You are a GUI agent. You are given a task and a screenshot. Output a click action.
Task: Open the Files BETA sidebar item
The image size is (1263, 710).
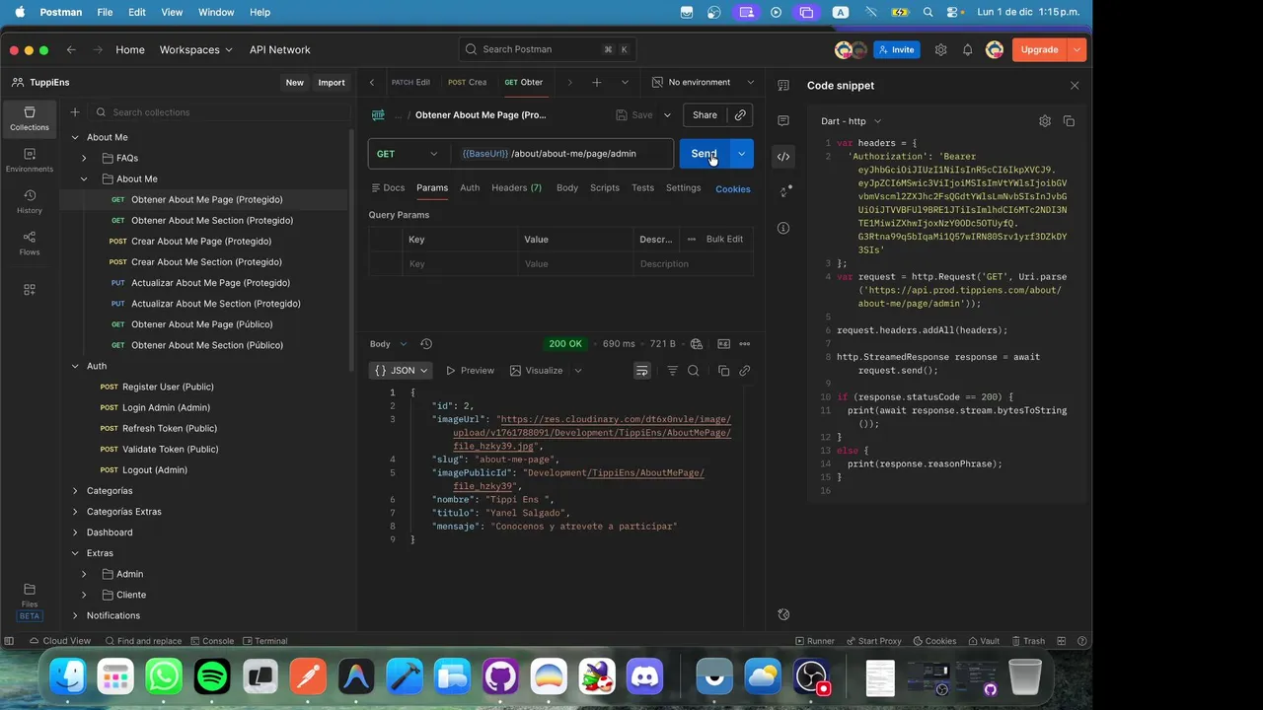point(30,601)
